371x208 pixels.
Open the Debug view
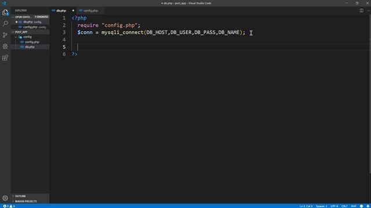coord(5,46)
